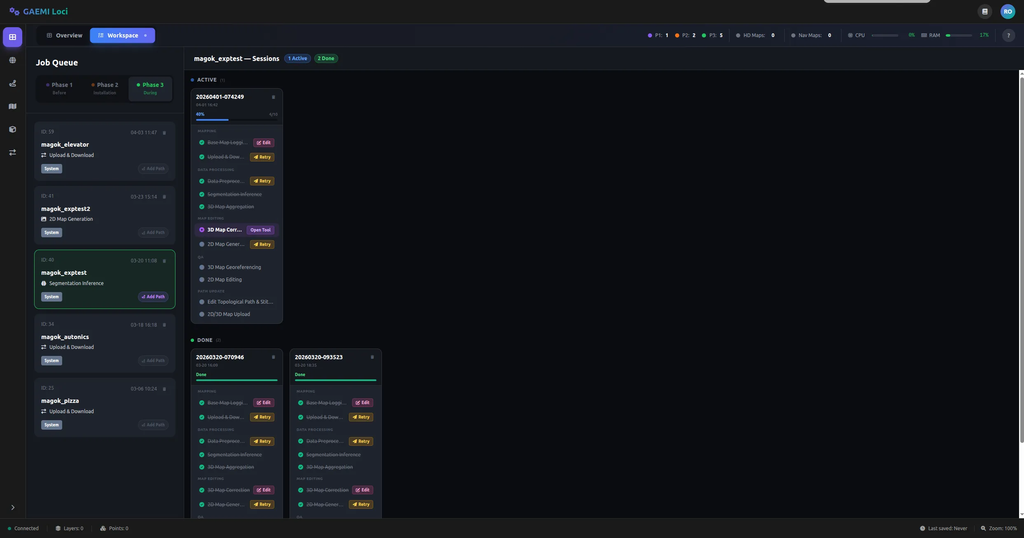
Task: Switch to the Overview tab
Action: click(x=65, y=35)
